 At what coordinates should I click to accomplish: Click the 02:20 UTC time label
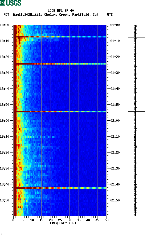115,153
